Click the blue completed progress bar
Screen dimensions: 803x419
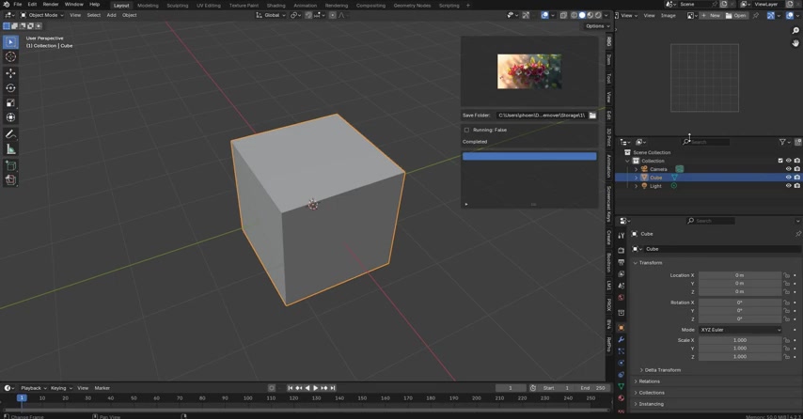tap(529, 156)
